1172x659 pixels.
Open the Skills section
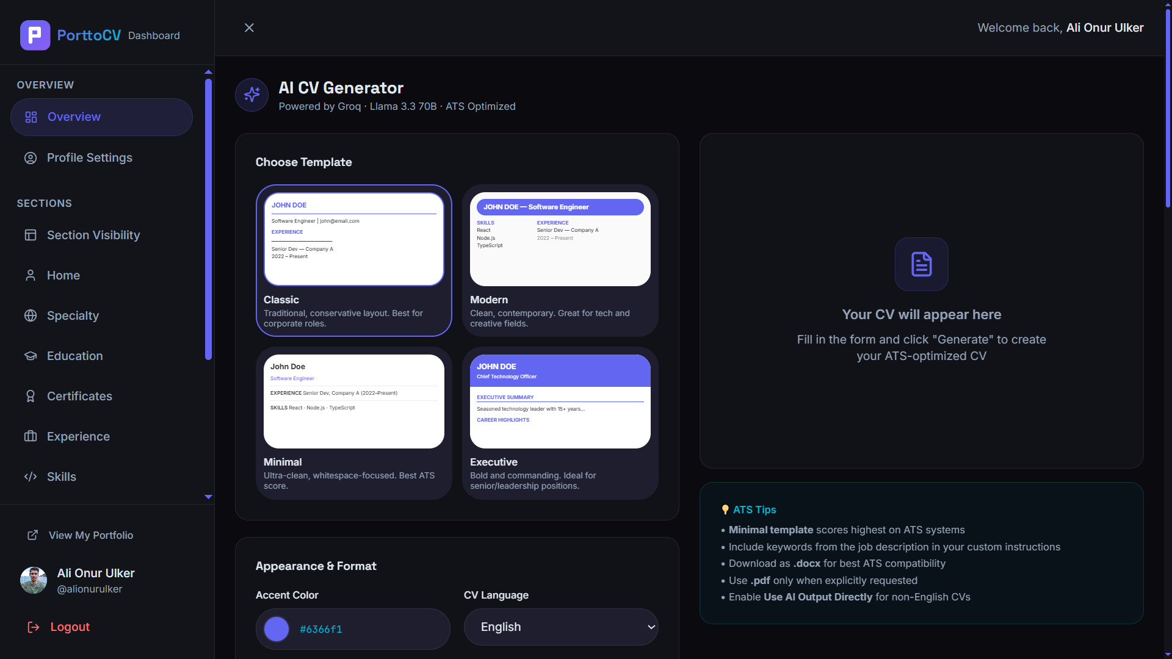[101, 477]
